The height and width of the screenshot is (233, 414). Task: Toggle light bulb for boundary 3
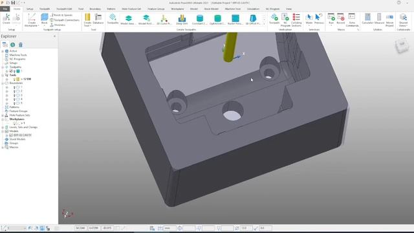(14, 95)
